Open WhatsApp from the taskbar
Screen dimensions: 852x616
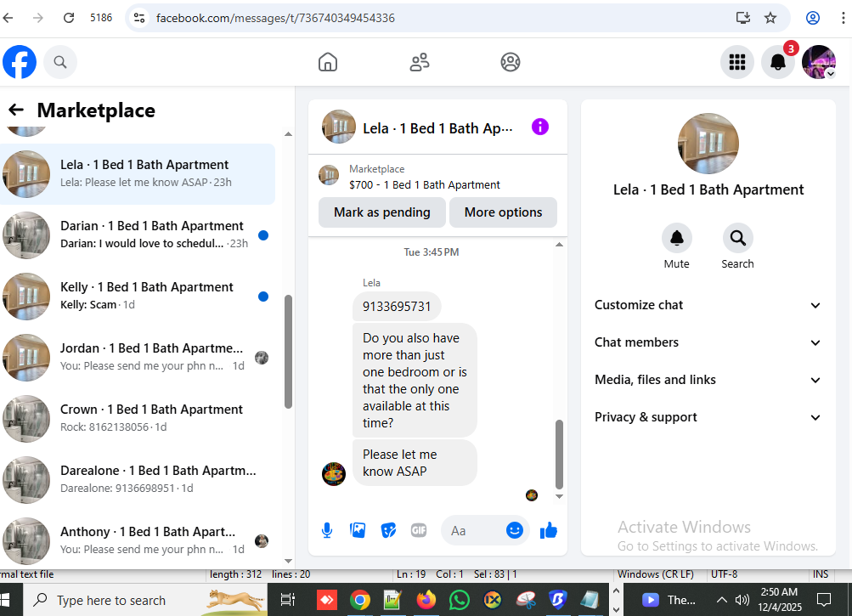coord(460,600)
